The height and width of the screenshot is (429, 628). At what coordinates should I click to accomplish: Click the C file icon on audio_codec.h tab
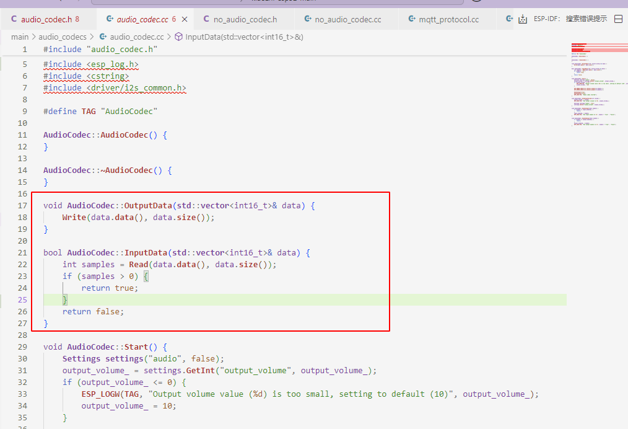coord(14,19)
